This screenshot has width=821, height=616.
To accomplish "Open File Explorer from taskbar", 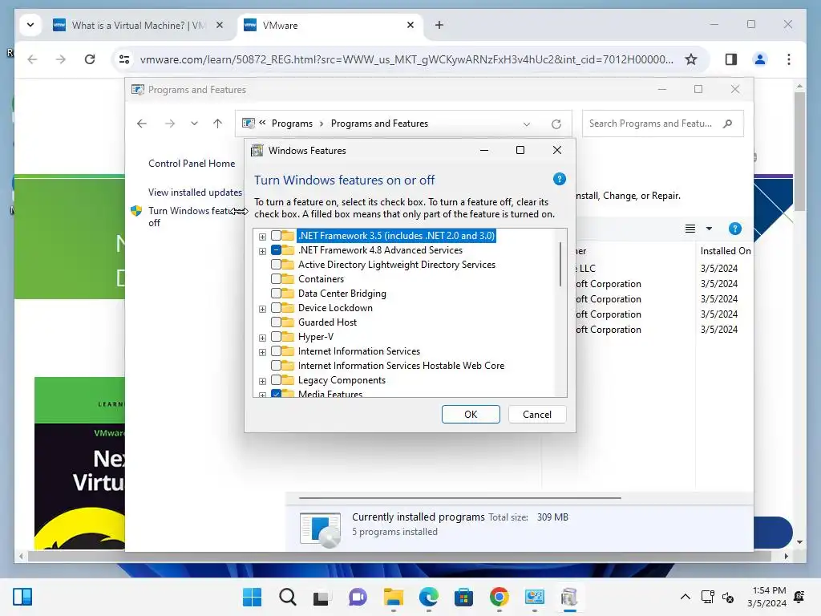I will coord(393,597).
